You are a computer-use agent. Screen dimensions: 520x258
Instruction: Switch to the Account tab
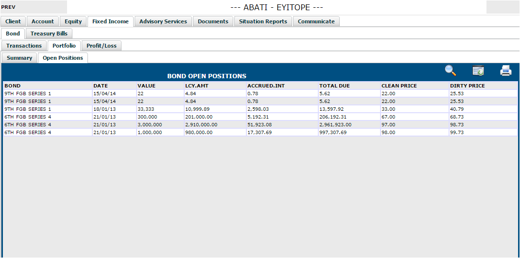click(42, 21)
